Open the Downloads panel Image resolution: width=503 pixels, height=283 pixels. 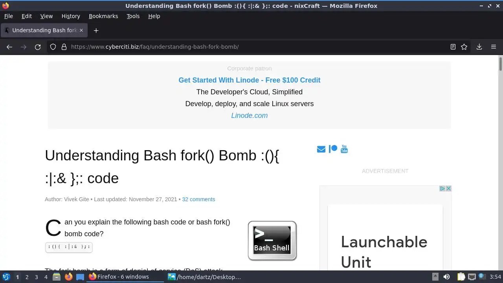(479, 47)
